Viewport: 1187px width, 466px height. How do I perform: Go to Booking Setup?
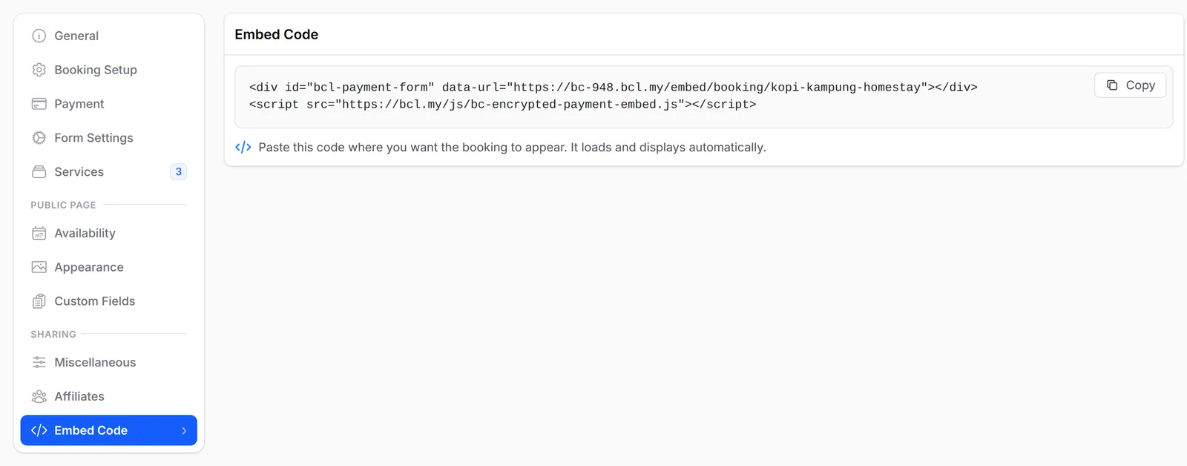pyautogui.click(x=109, y=70)
